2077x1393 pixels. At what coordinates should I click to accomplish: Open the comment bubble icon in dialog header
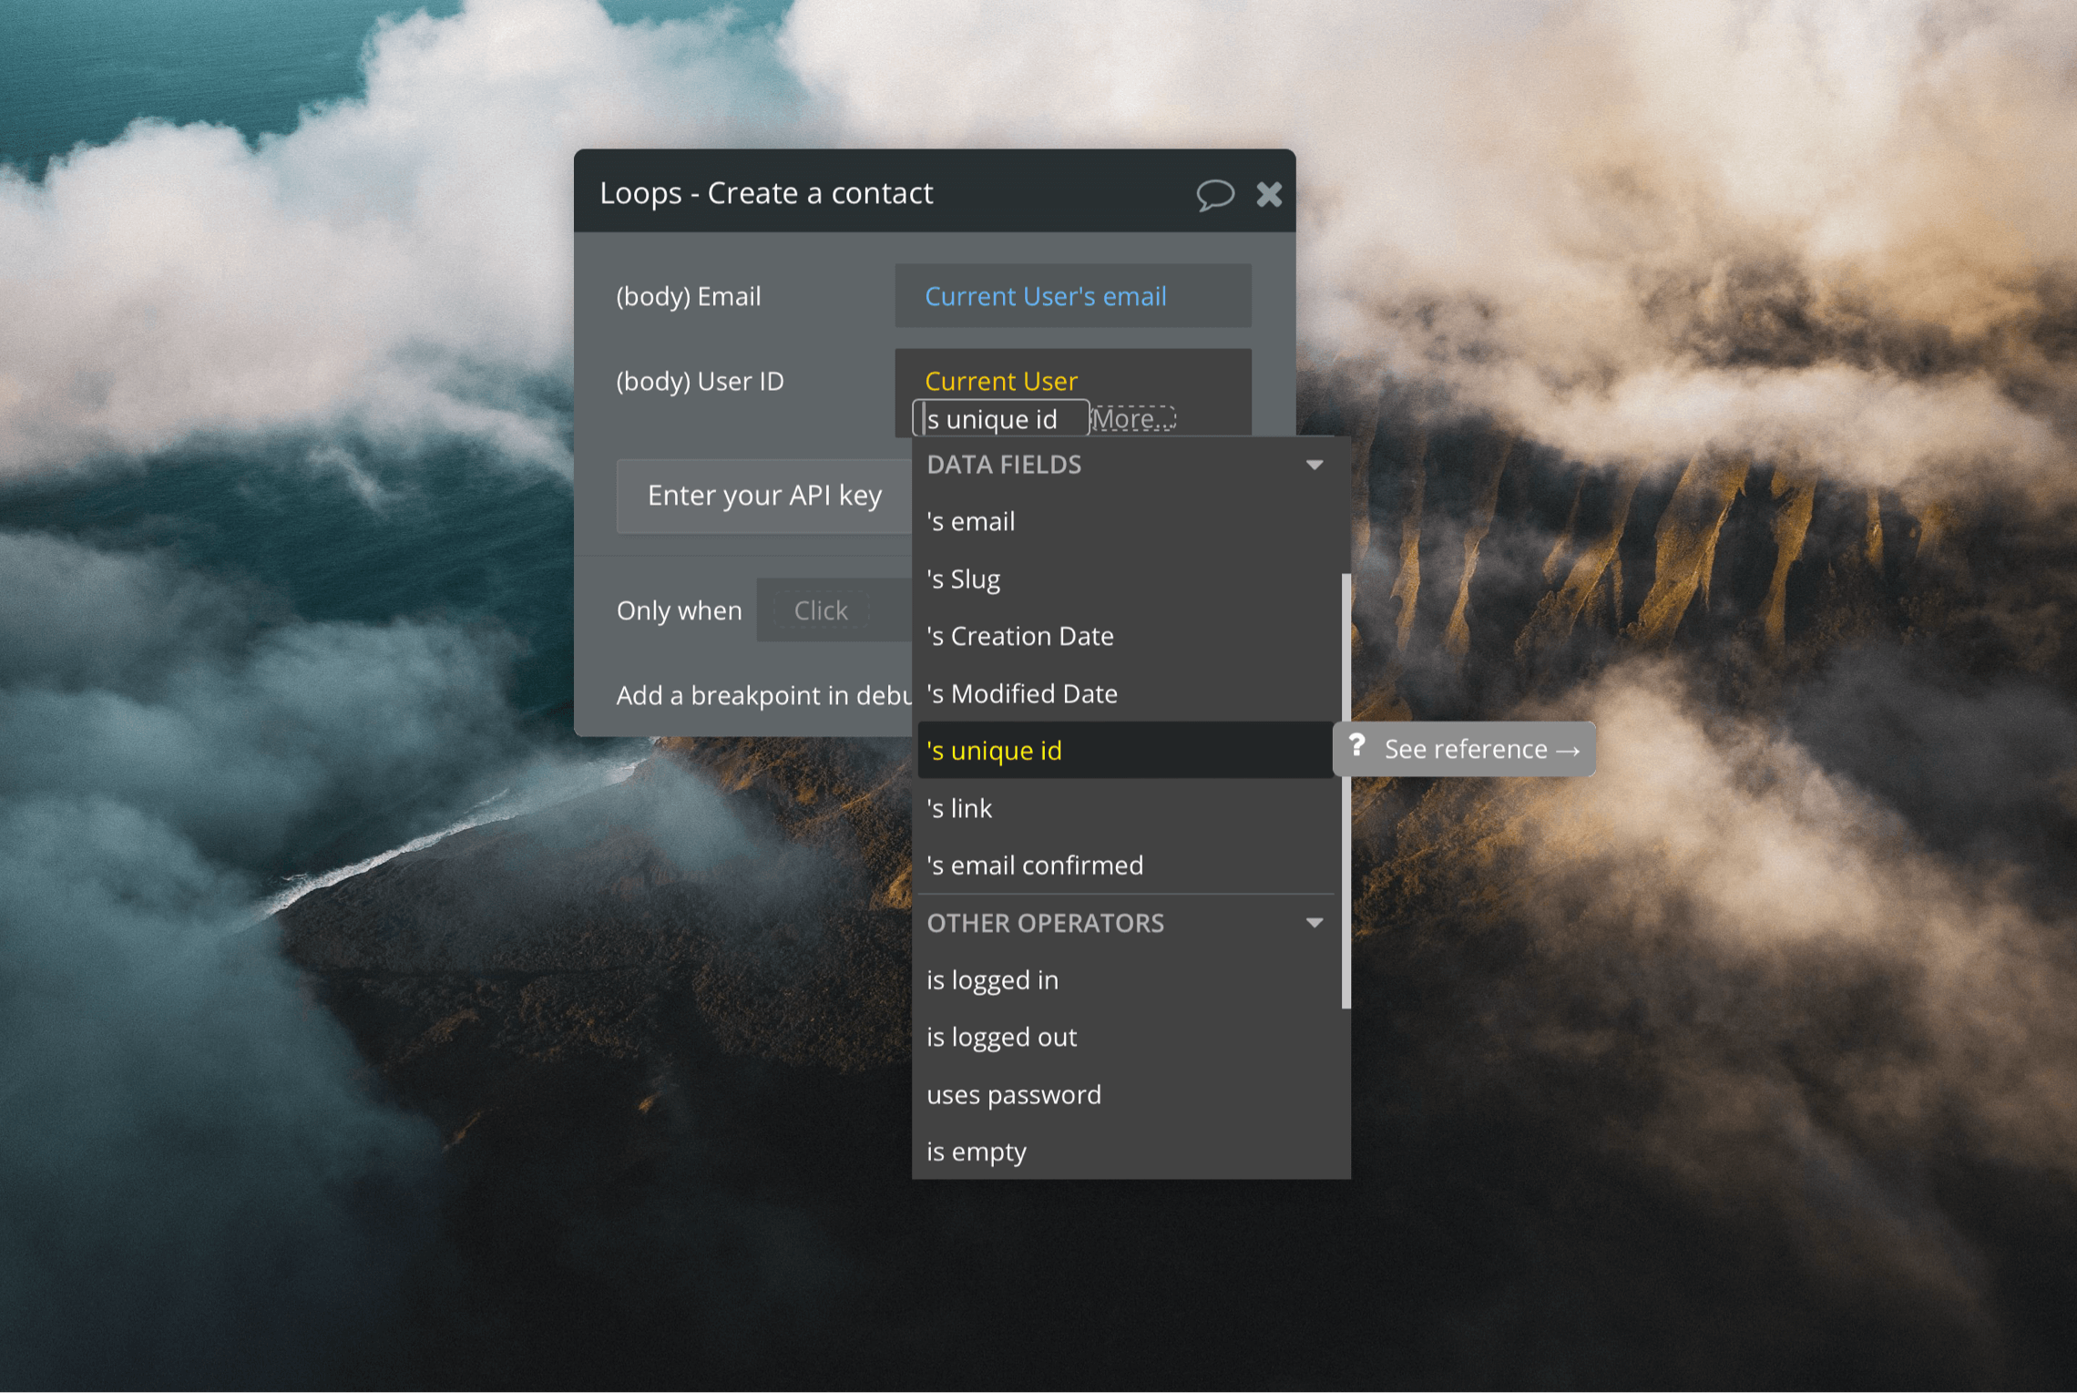(x=1214, y=194)
